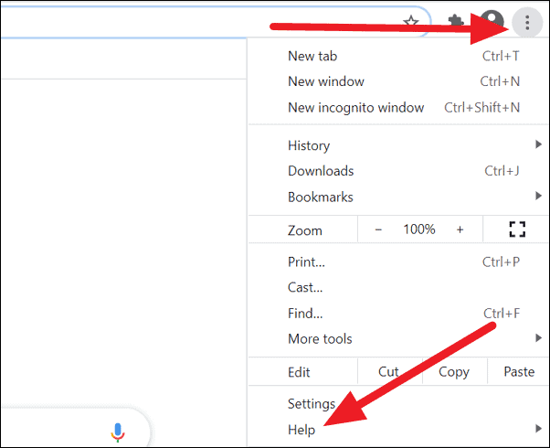Expand the More tools submenu arrow
The image size is (550, 448).
[538, 338]
